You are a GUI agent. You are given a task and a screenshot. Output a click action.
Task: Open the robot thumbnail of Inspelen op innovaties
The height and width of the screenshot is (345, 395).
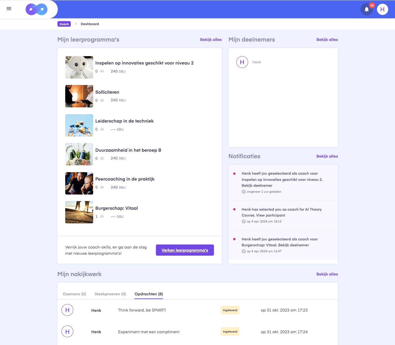tap(79, 67)
